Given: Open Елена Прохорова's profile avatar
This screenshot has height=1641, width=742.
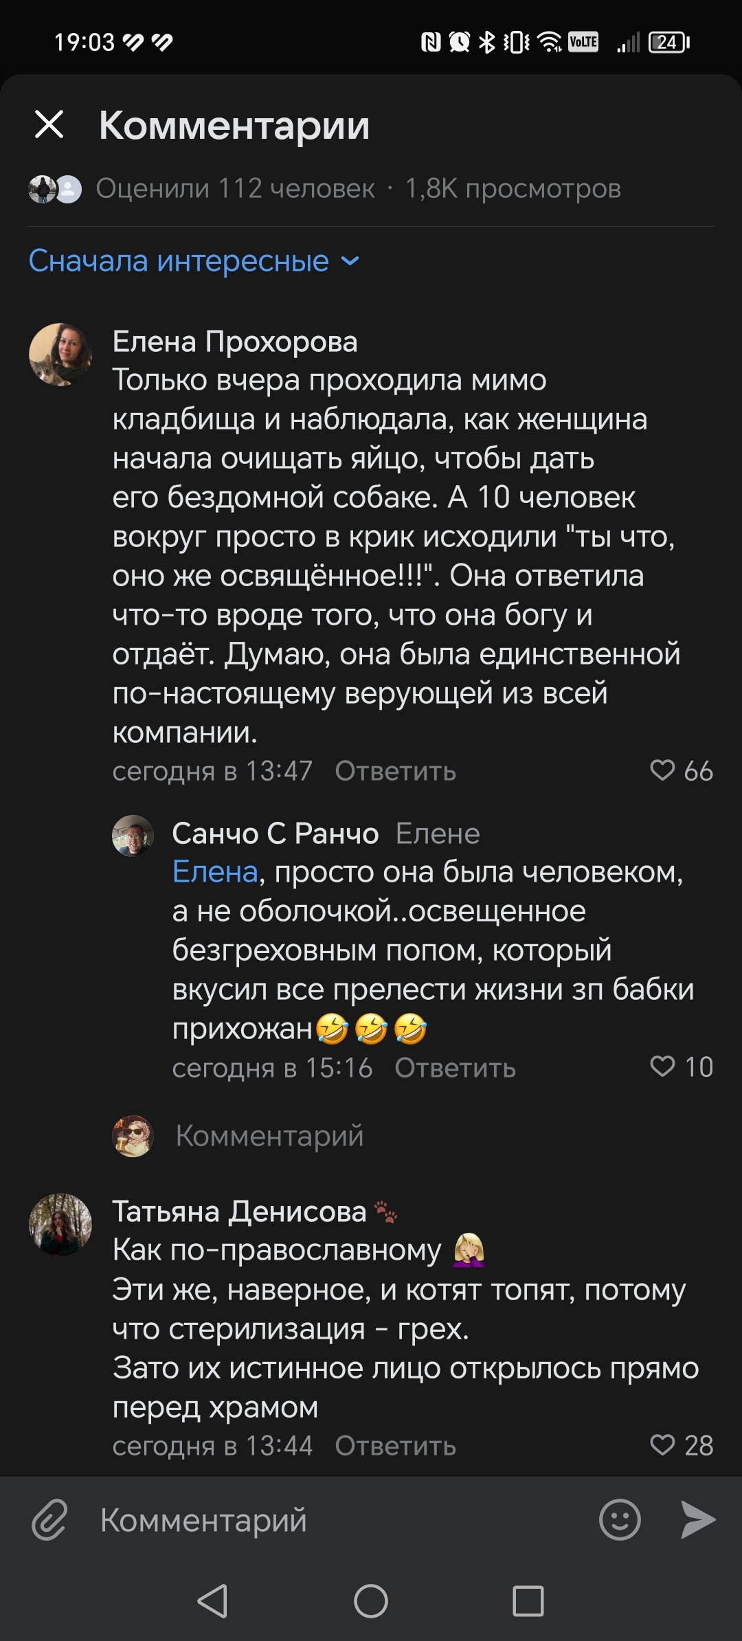Looking at the screenshot, I should (60, 355).
